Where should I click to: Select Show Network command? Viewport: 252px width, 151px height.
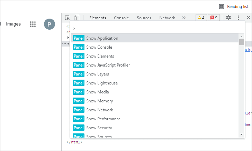(x=155, y=110)
